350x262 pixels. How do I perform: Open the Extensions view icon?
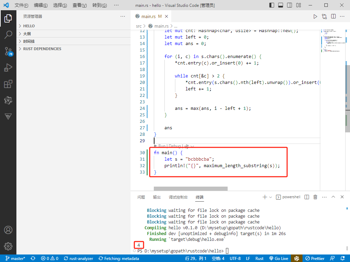point(8,84)
